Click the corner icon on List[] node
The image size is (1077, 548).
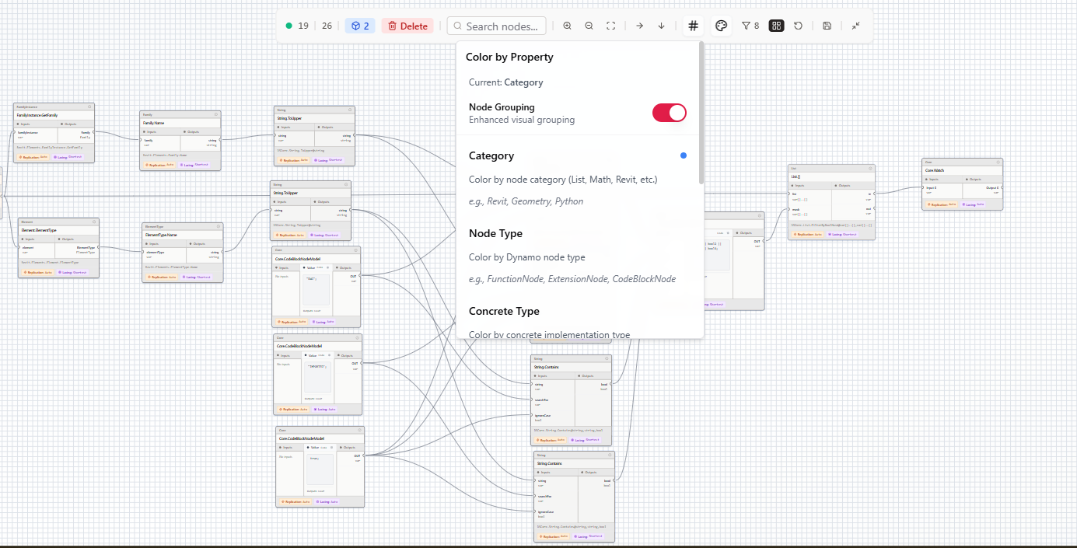(870, 167)
